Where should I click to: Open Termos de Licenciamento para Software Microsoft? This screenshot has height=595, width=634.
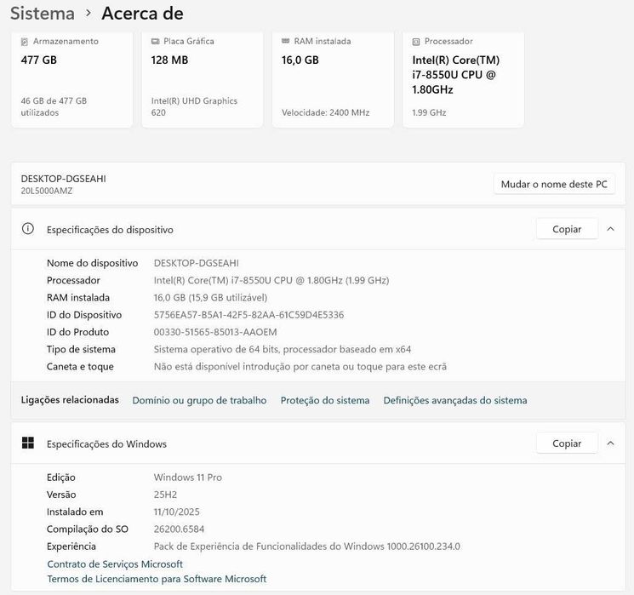point(157,579)
